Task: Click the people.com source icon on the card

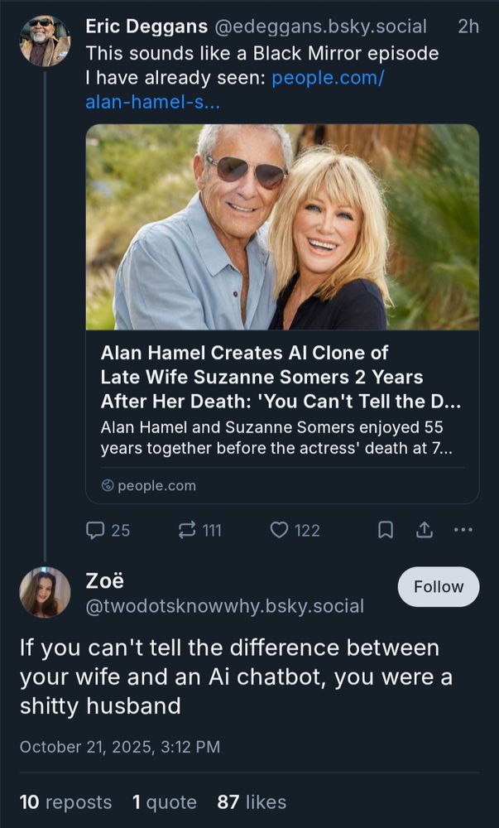Action: coord(107,486)
